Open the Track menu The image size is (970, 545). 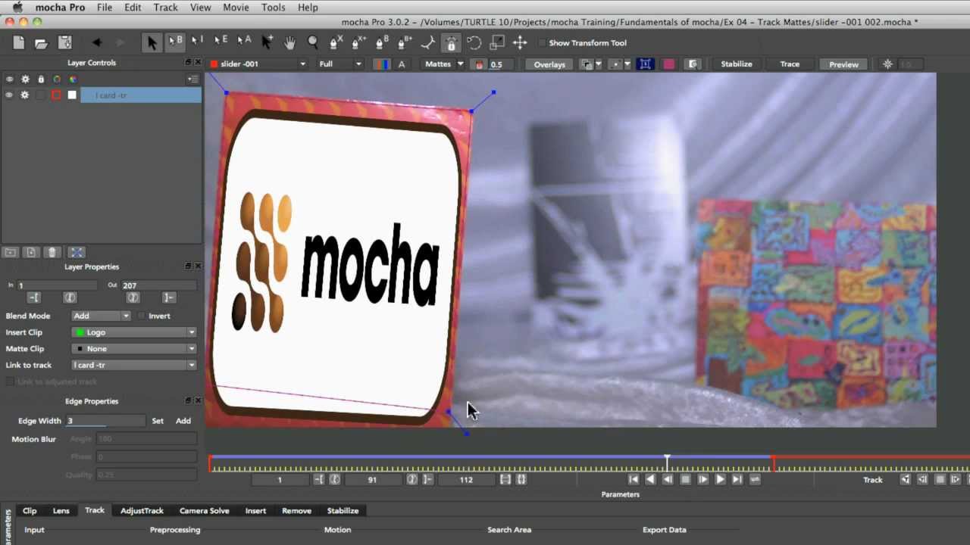165,7
